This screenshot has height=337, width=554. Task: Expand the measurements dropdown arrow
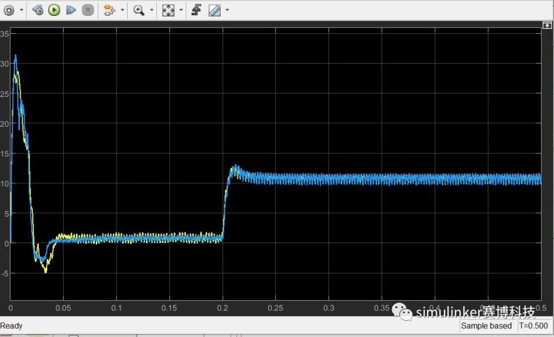pos(227,10)
